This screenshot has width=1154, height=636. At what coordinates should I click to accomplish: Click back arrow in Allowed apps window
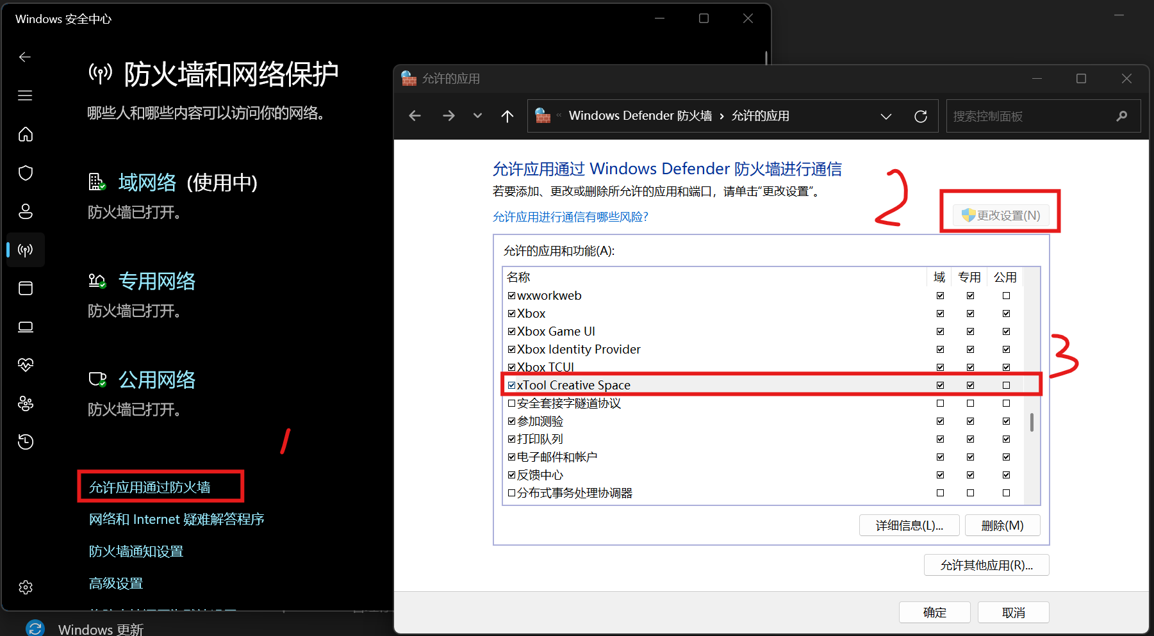[x=415, y=116]
